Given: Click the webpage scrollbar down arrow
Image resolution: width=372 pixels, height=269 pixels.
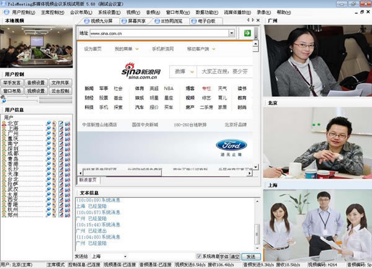Looking at the screenshot, I should [x=255, y=167].
